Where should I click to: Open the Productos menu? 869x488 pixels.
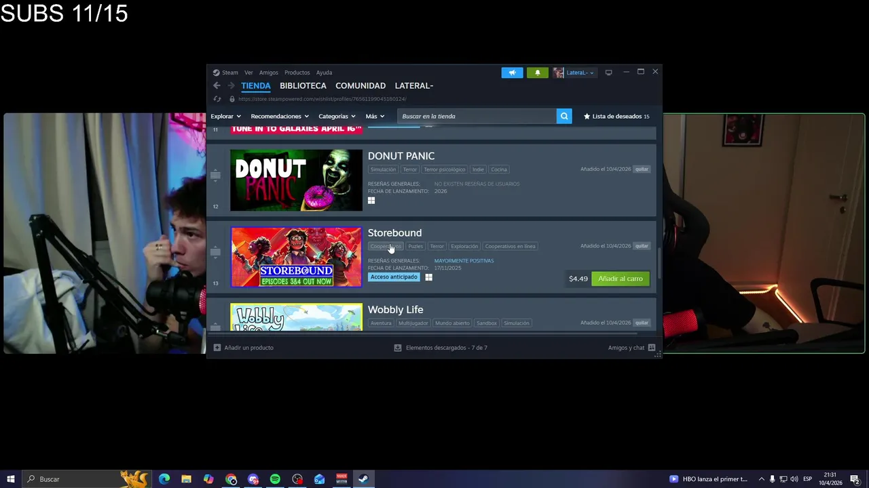[x=297, y=73]
